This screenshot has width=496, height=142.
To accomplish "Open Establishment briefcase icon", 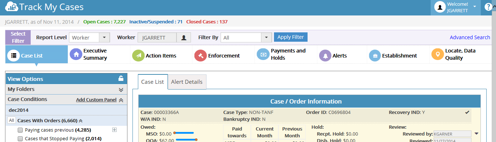I will coord(375,56).
